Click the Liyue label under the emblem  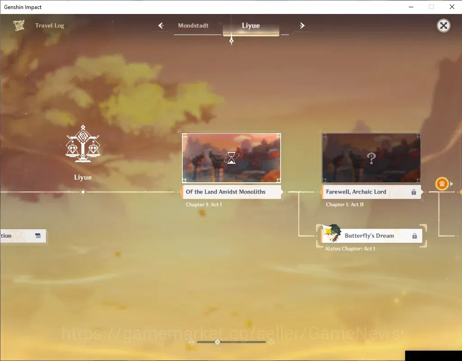pos(83,177)
